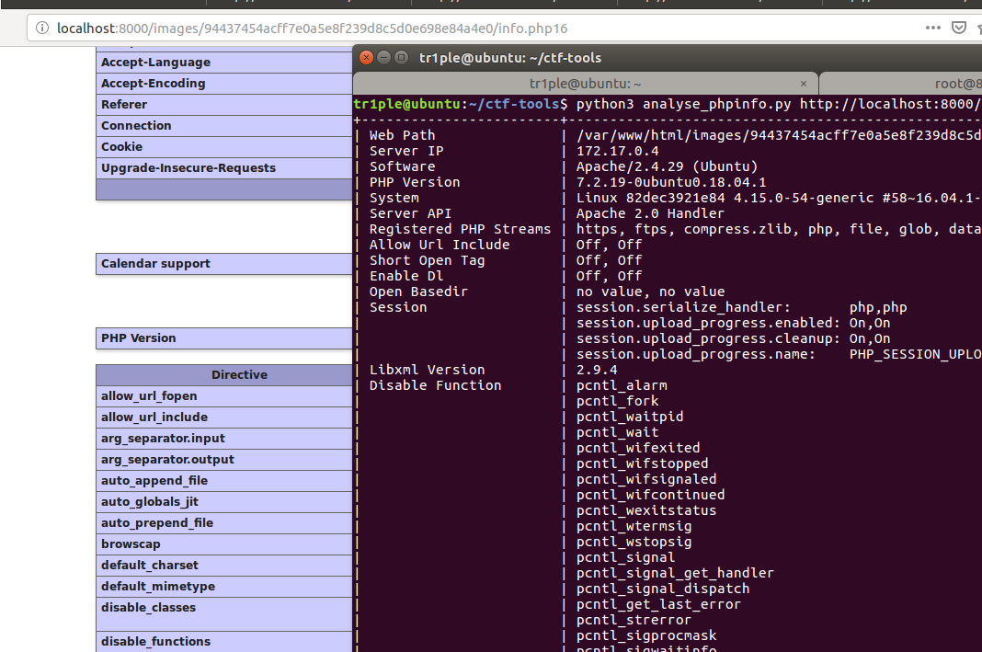Image resolution: width=982 pixels, height=652 pixels.
Task: Click PHP version 7.2.19-0ubuntu0.18.04.1 in terminal
Action: point(670,182)
